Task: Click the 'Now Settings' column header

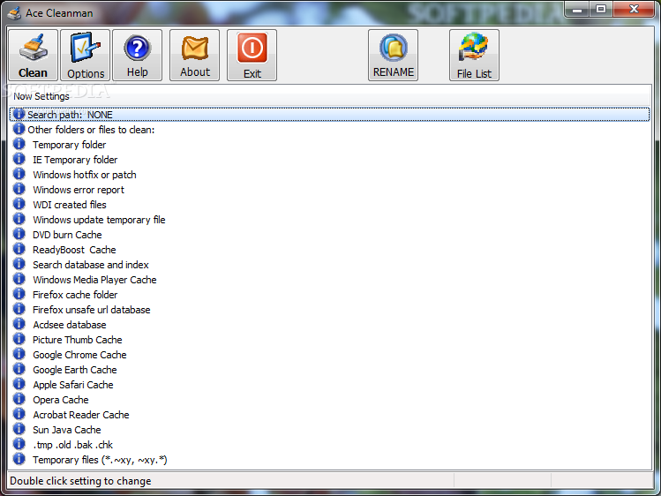Action: pyautogui.click(x=329, y=96)
